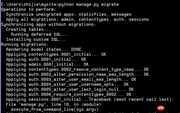
Task: Click 'Synchronizing apps without migrations:' text
Action: (48, 24)
